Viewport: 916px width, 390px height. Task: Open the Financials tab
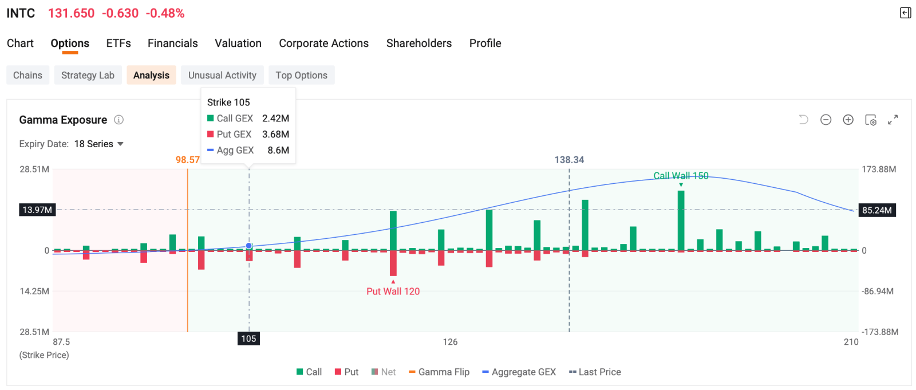(x=173, y=44)
